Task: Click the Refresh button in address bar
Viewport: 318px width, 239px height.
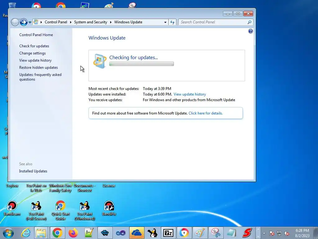Action: (172, 22)
